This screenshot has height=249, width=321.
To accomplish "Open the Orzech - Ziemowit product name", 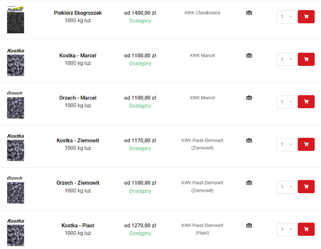I will pos(78,183).
